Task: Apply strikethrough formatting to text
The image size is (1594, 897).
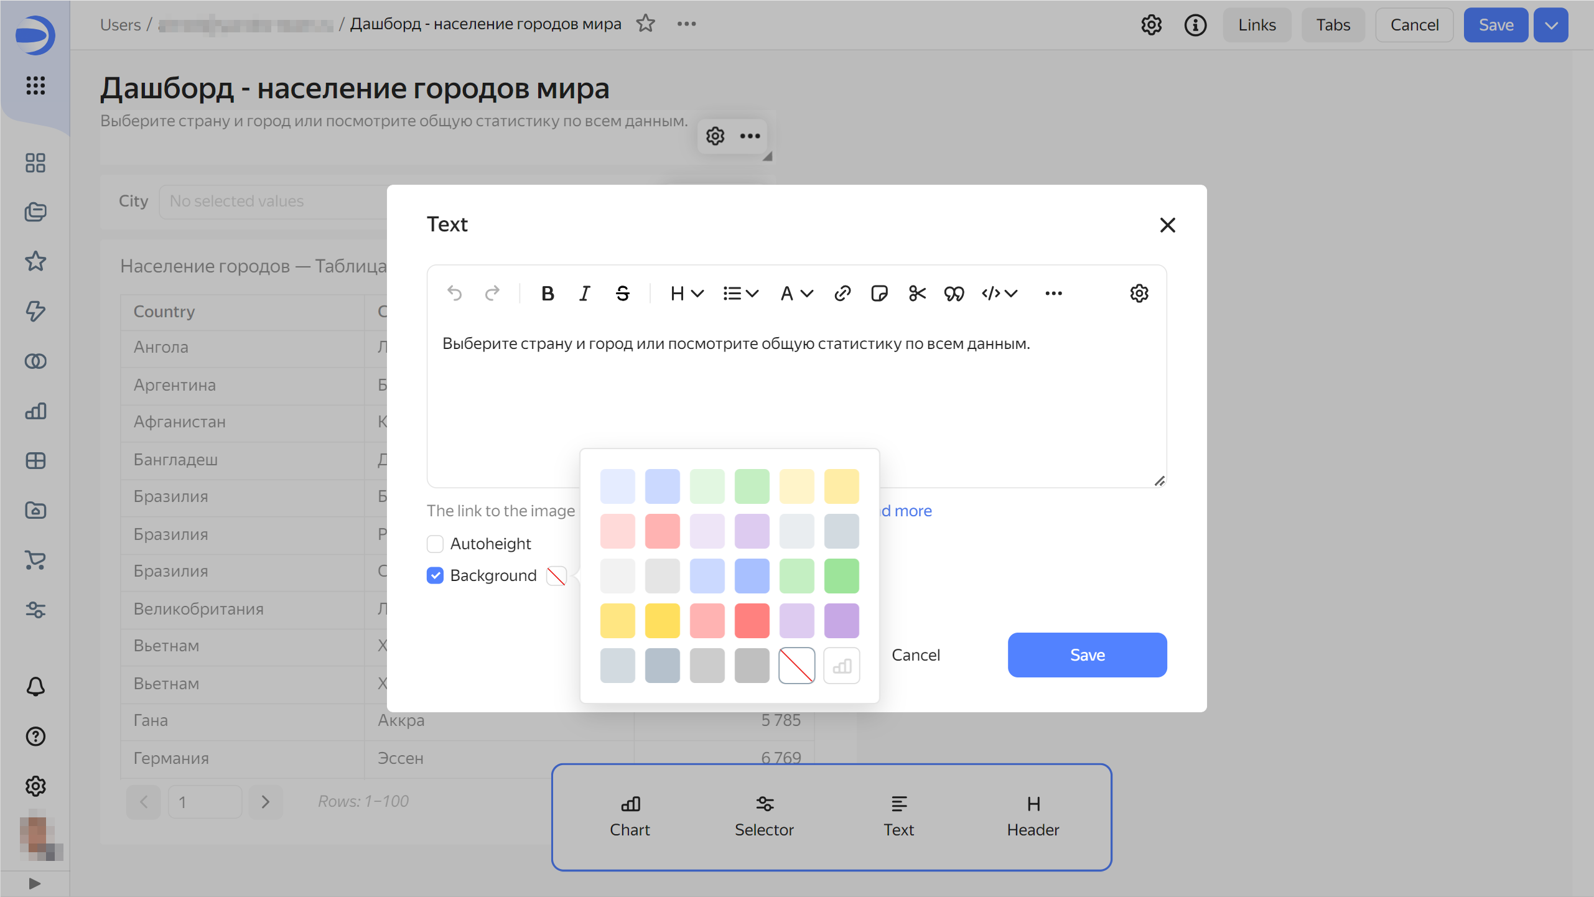Action: (x=622, y=293)
